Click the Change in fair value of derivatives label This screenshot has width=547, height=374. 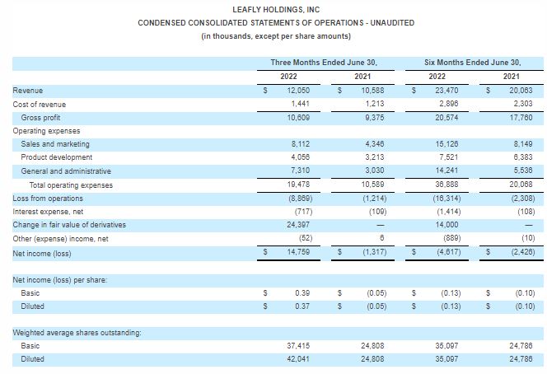(x=68, y=226)
